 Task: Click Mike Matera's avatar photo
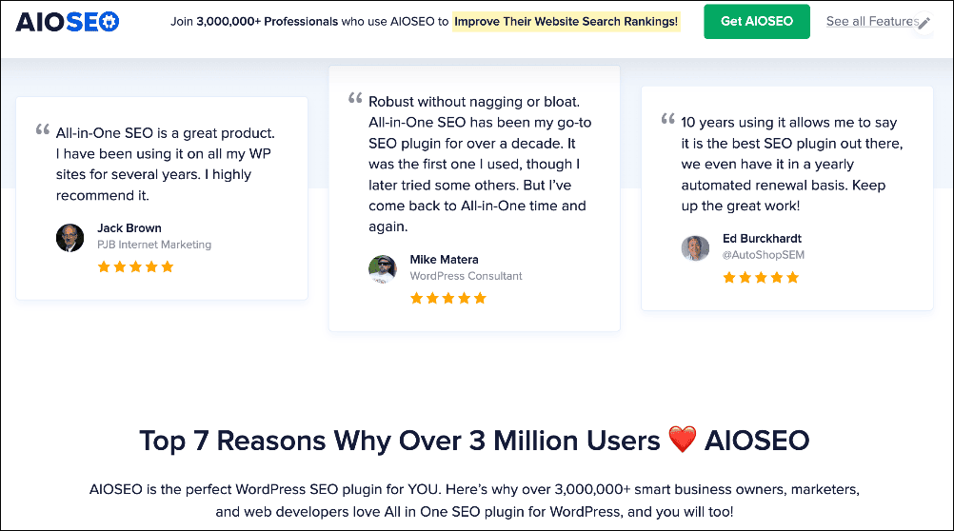(x=383, y=269)
